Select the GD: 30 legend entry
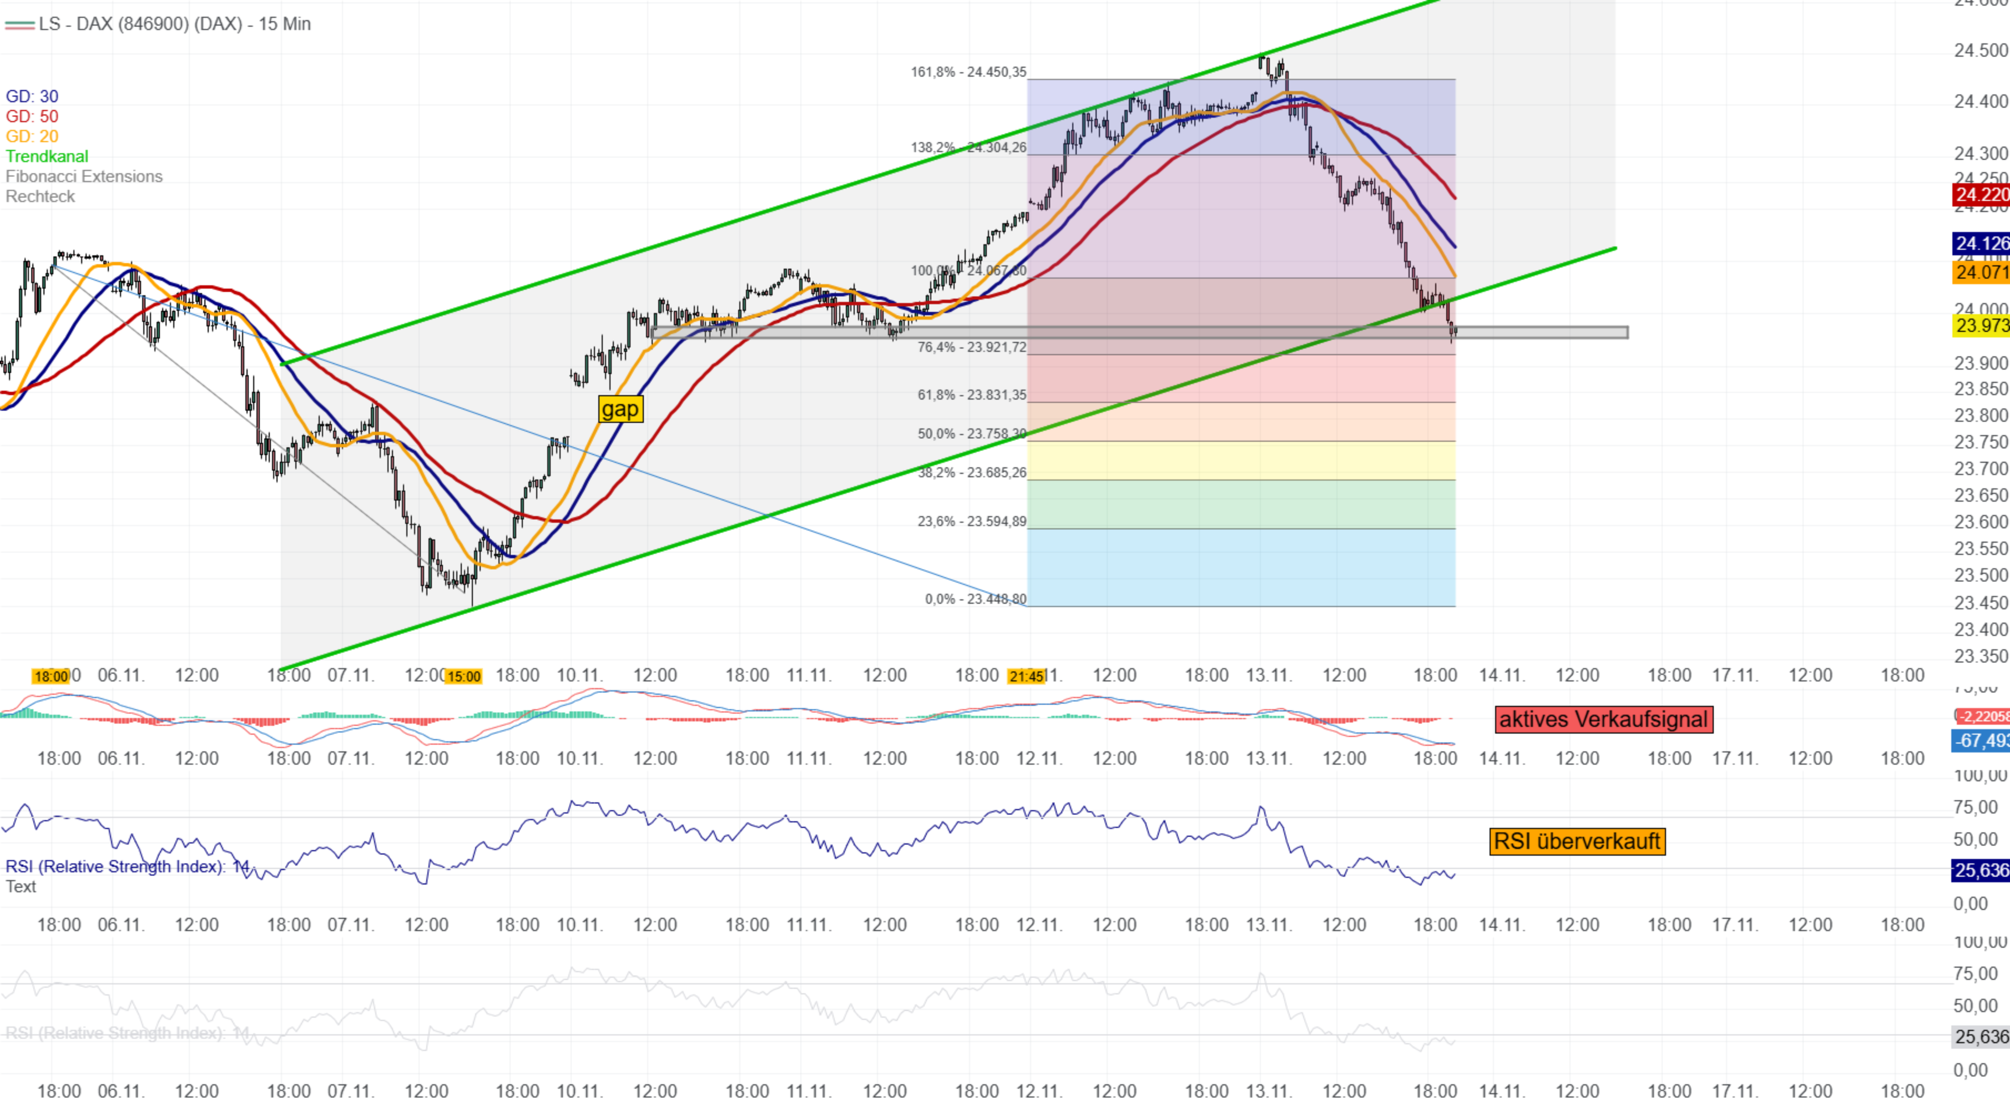This screenshot has height=1103, width=2010. pos(32,96)
